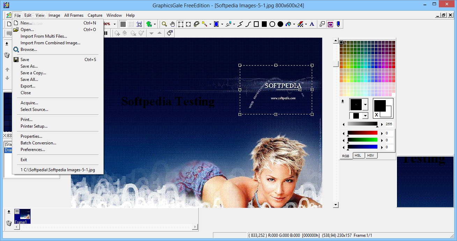Choose the freeform selection tool
The height and width of the screenshot is (241, 457).
[189, 24]
